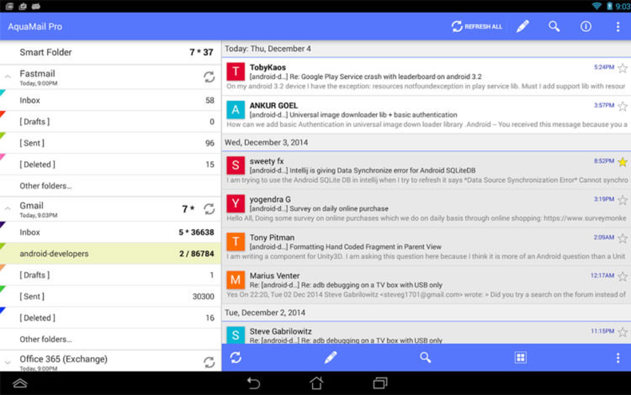Open the android-developers folder

coord(110,253)
